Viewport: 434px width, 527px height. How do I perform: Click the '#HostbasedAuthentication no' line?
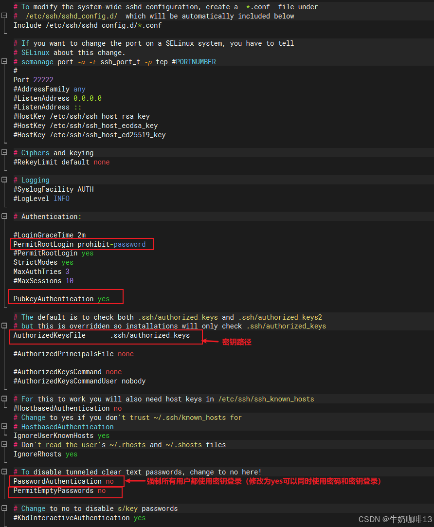click(68, 408)
